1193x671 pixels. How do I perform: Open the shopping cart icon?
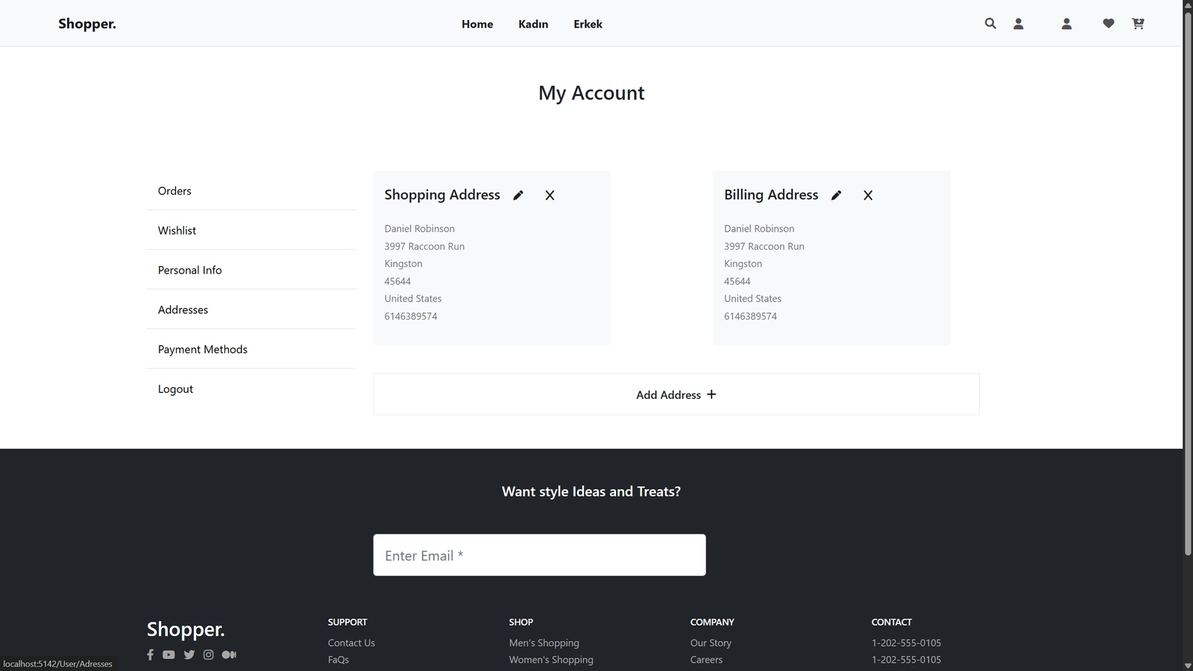[x=1138, y=24]
